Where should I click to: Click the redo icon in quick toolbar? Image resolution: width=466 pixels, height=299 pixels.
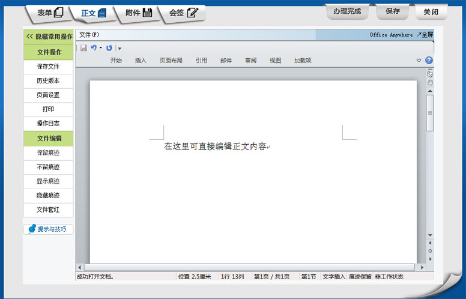point(109,48)
